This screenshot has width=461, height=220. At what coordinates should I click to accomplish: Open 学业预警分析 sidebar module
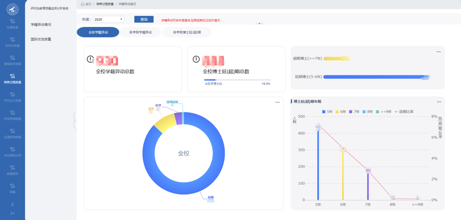click(12, 152)
